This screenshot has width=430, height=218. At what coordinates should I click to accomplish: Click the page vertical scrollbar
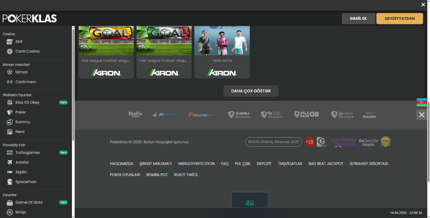pos(429,141)
